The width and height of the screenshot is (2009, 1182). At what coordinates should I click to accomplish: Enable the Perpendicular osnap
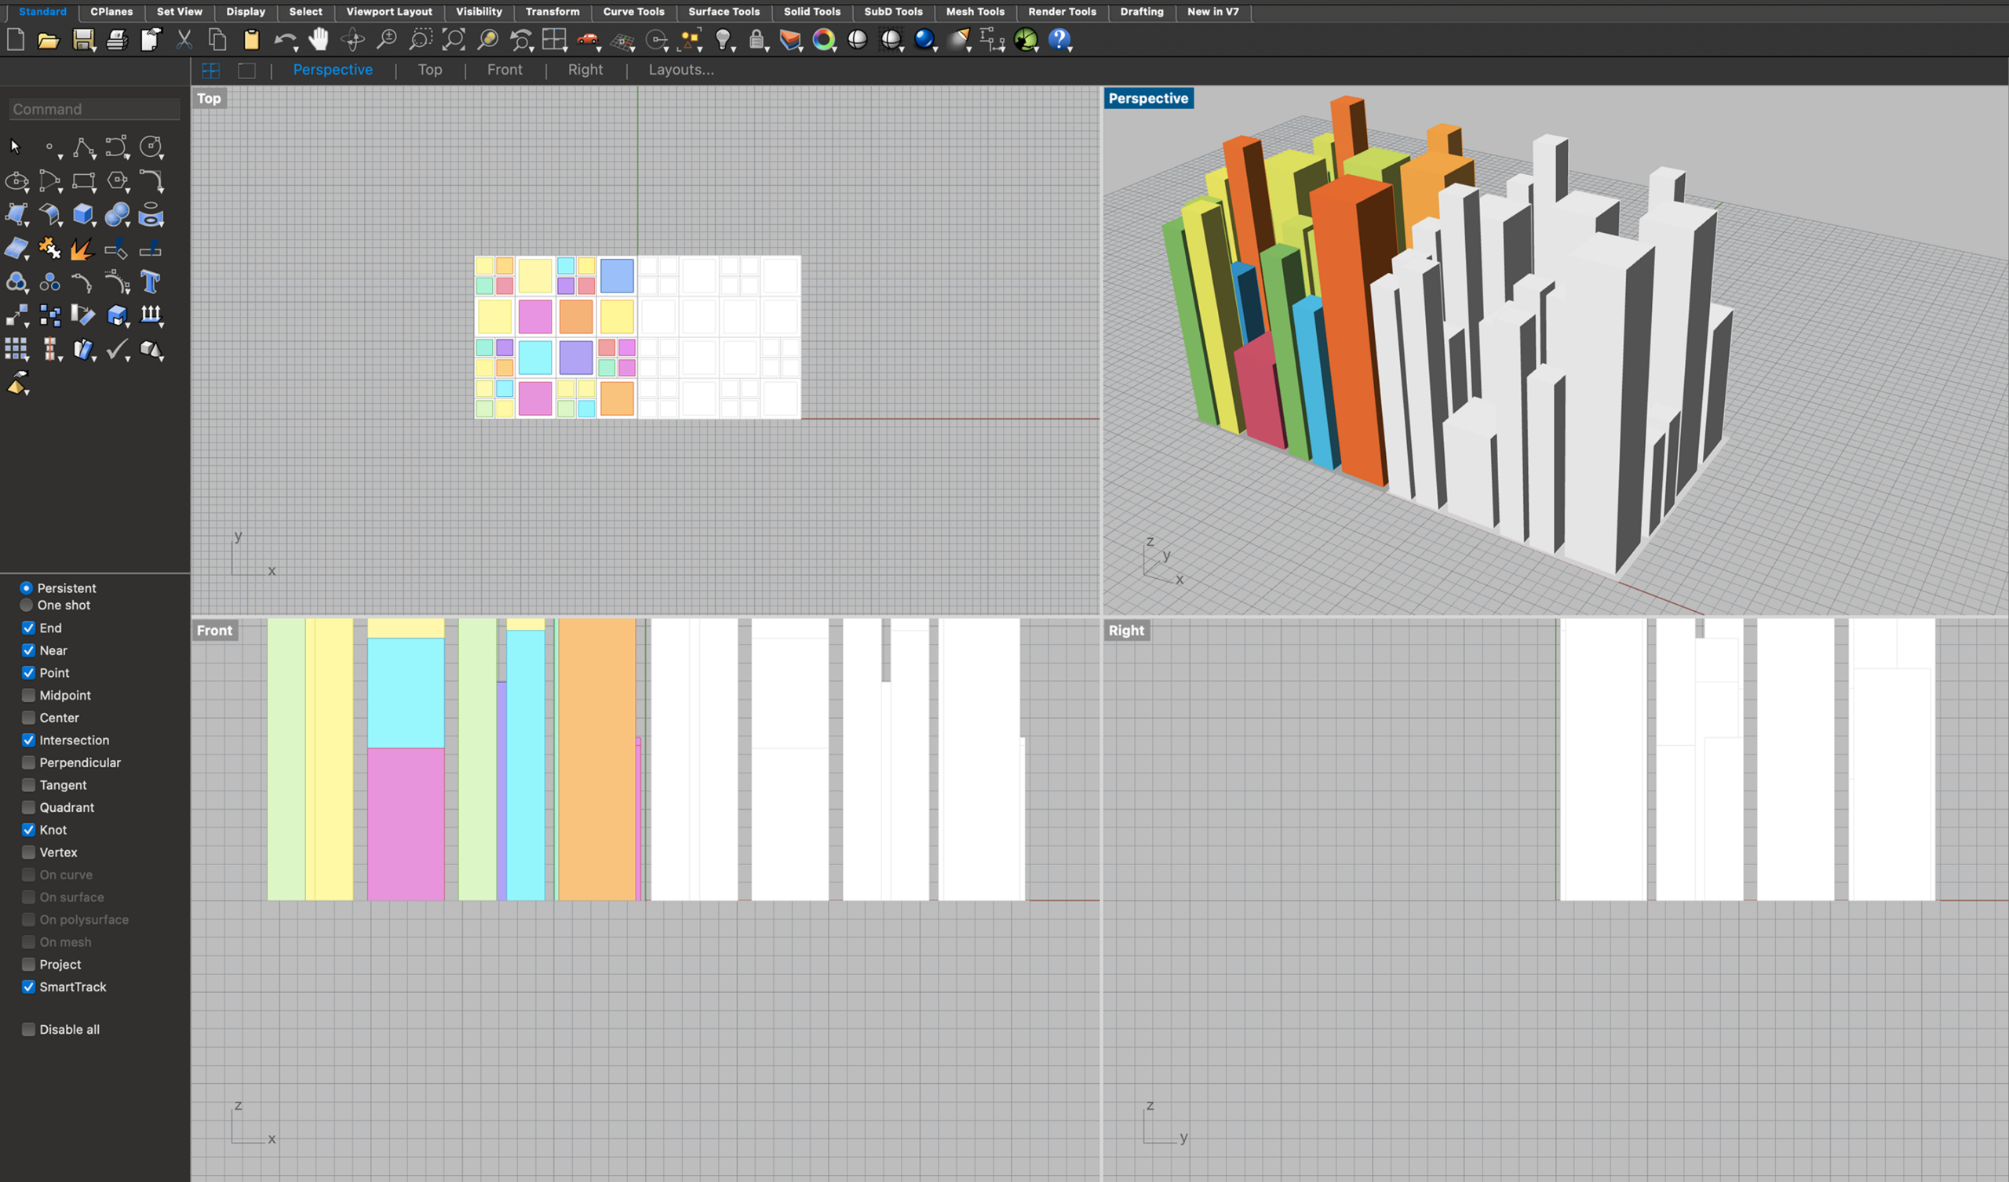tap(29, 762)
